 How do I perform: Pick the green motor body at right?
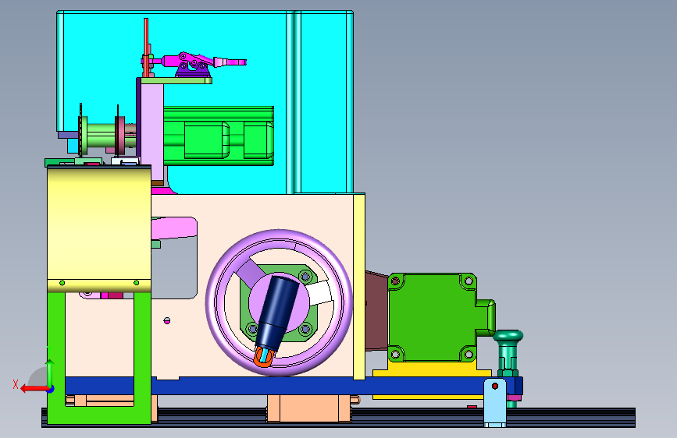click(x=433, y=317)
